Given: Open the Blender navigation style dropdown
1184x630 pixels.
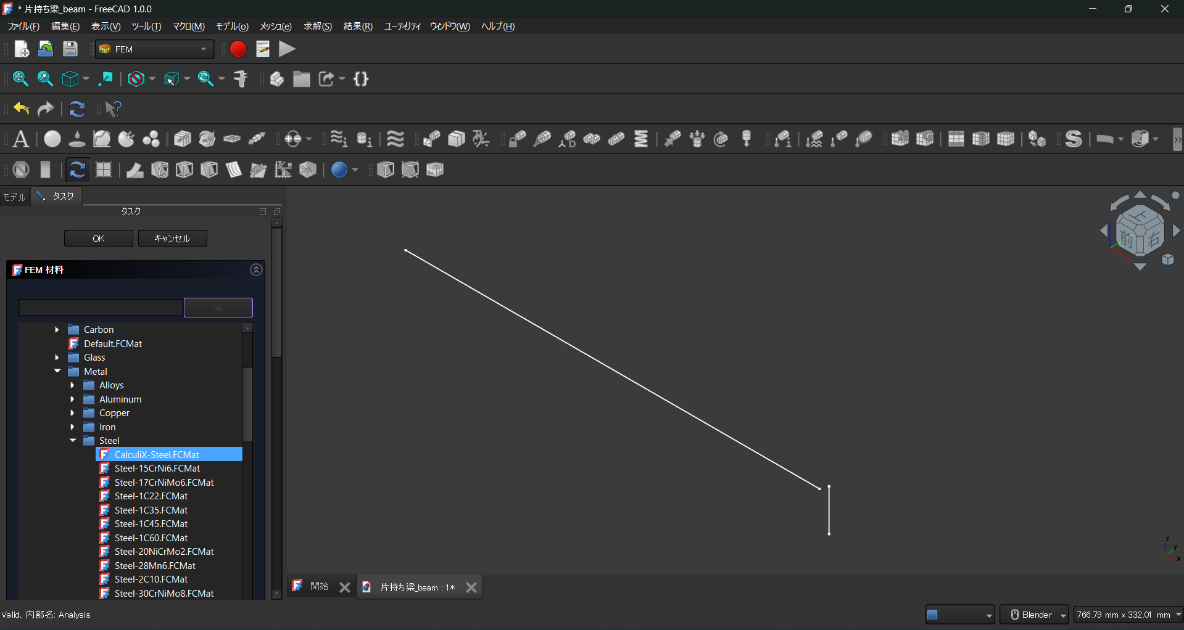Looking at the screenshot, I should click(x=1034, y=615).
